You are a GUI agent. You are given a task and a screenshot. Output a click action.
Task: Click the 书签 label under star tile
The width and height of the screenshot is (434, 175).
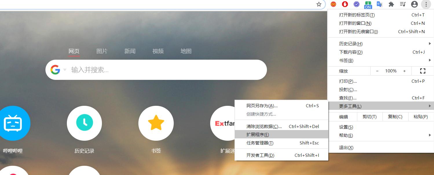tap(156, 151)
